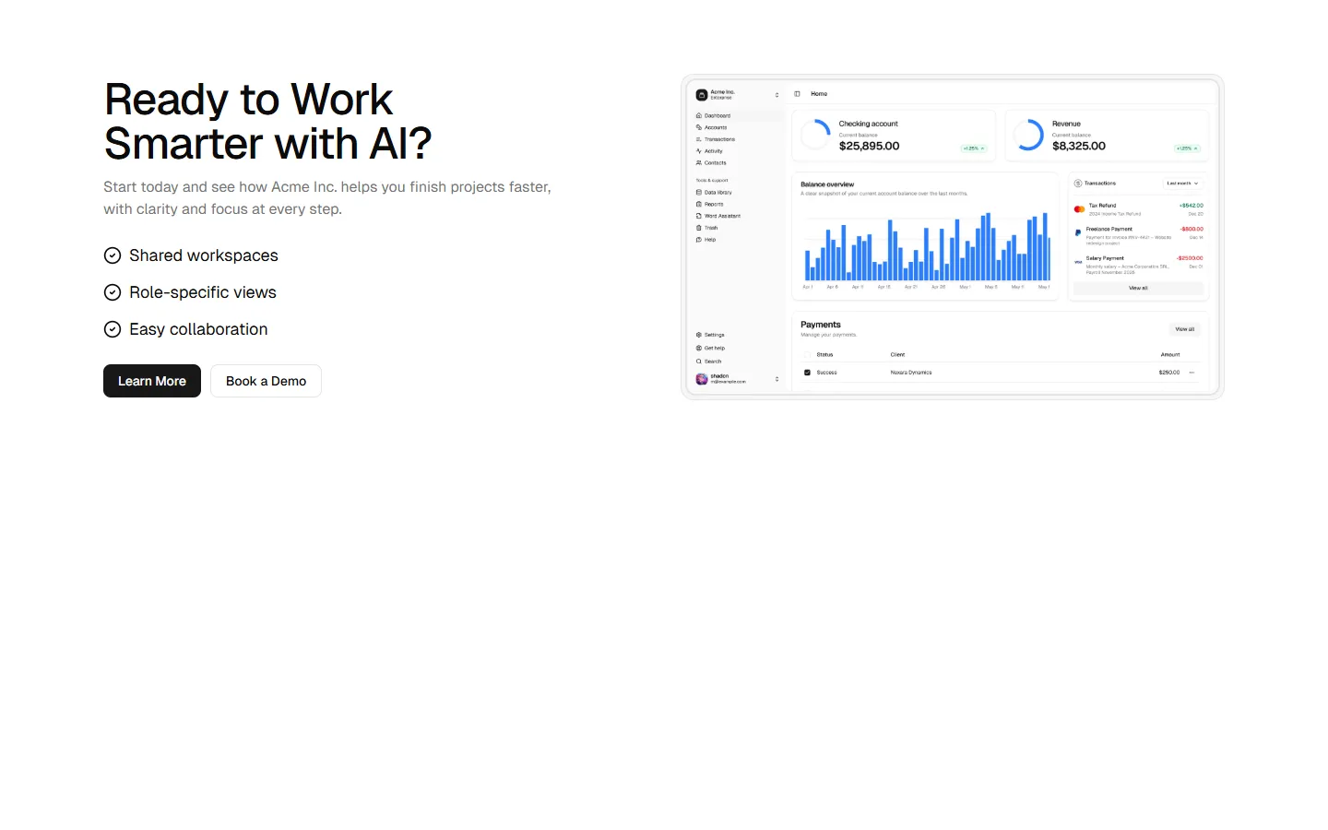Click View all under the Transactions list
Screen dimensions: 1328x830
pyautogui.click(x=1138, y=289)
